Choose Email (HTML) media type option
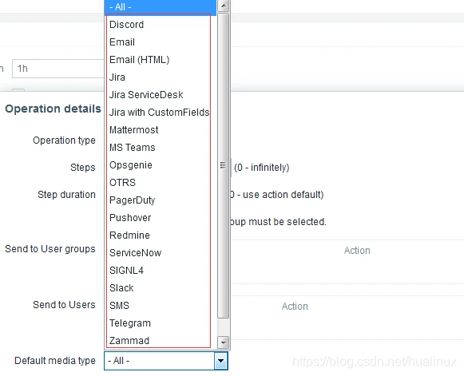Screen dimensions: 464x376 (x=140, y=60)
